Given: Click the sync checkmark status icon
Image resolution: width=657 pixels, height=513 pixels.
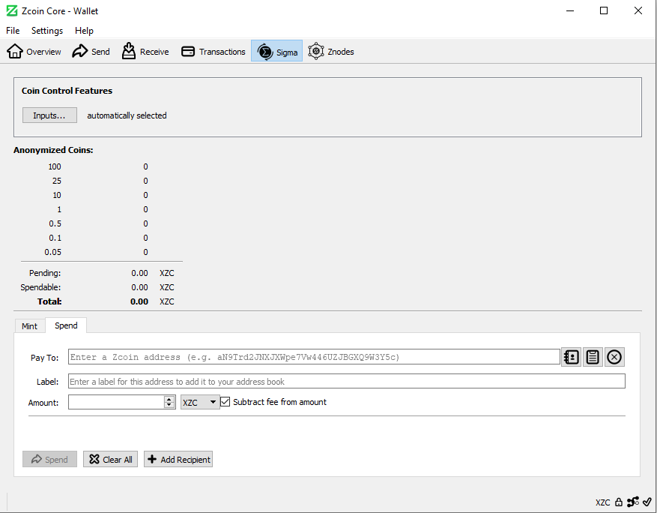Looking at the screenshot, I should tap(647, 501).
